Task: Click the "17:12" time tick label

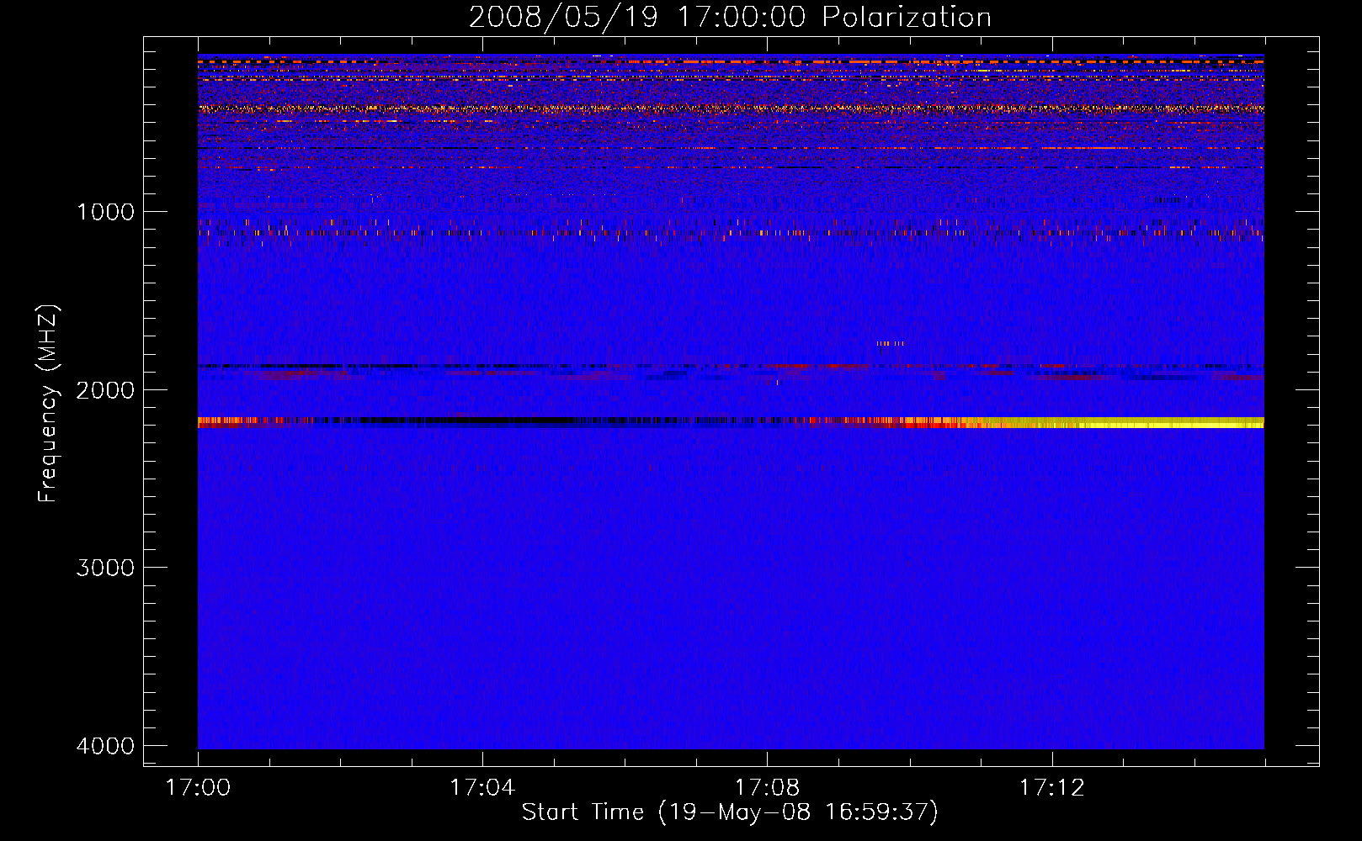Action: pos(1052,787)
